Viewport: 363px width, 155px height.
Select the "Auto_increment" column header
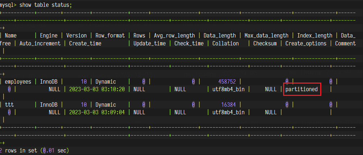(x=40, y=43)
